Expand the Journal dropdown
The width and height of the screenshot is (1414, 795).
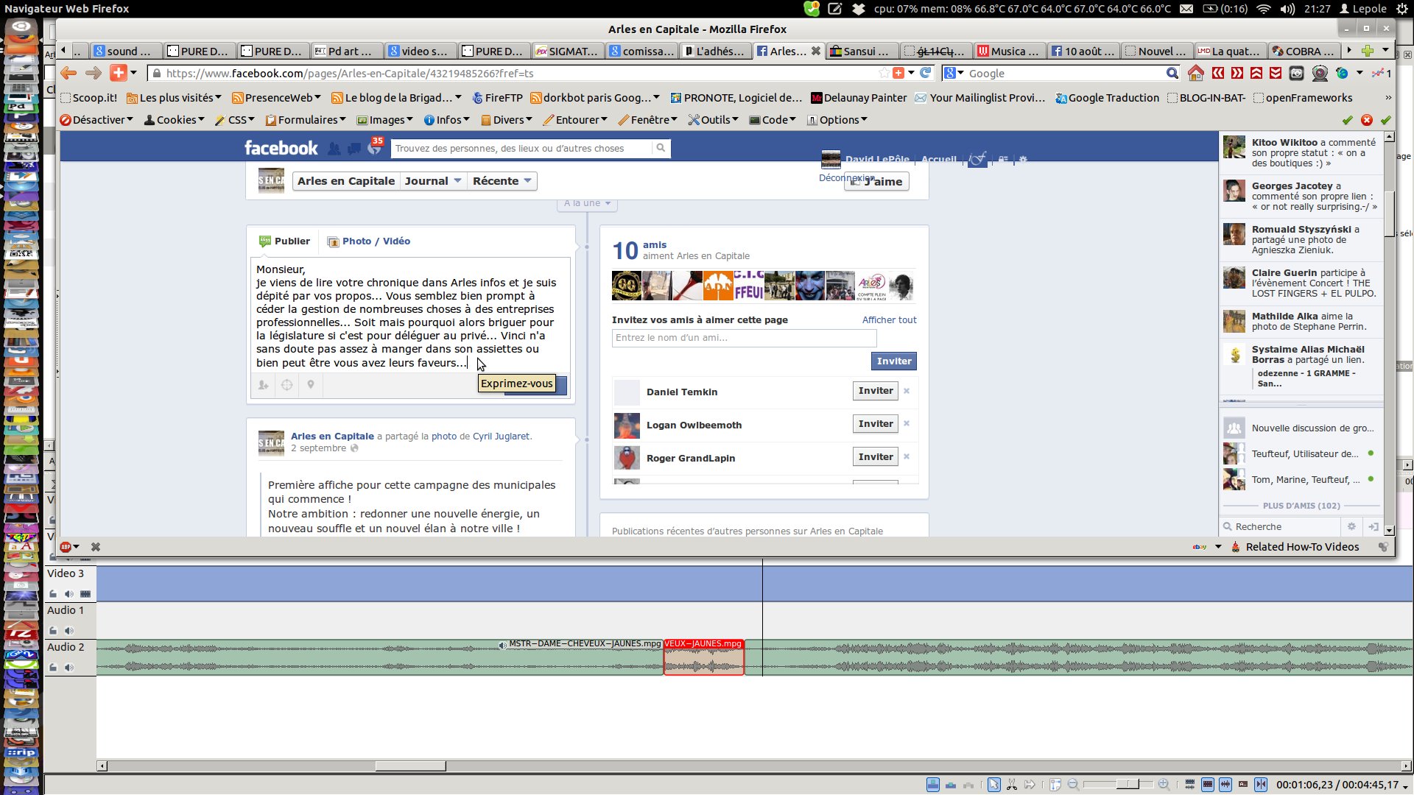tap(433, 181)
